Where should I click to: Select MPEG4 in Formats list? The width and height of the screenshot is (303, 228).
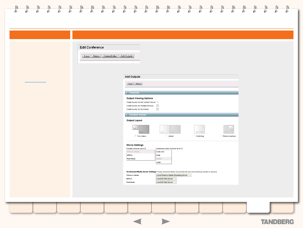(x=141, y=155)
